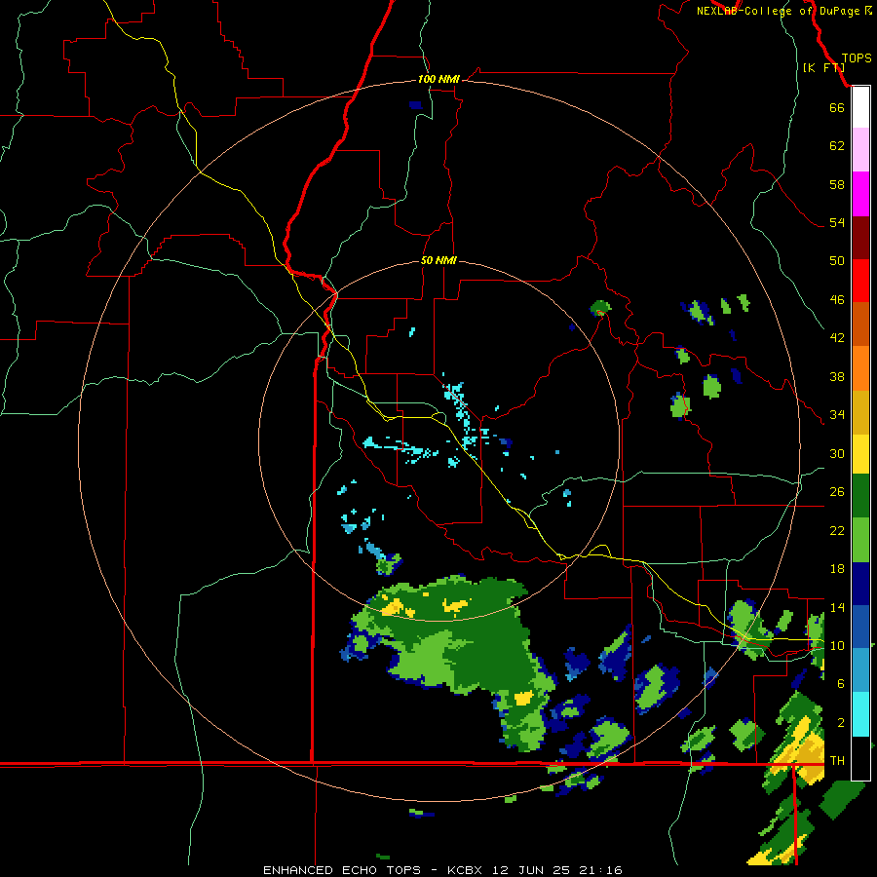The width and height of the screenshot is (877, 877).
Task: Select the bright red legend color block
Action: [860, 281]
